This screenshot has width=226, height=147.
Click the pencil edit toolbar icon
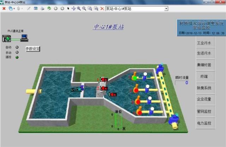pos(29,9)
